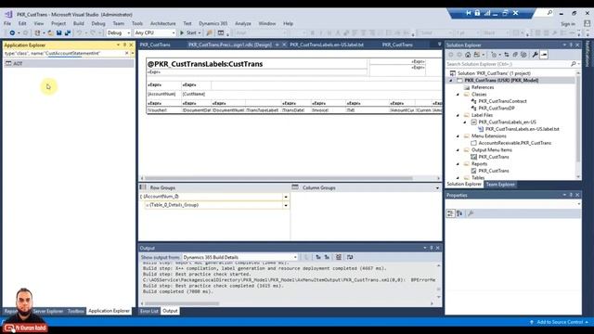Click the Undo toolbar icon
The width and height of the screenshot is (594, 334).
coord(79,33)
